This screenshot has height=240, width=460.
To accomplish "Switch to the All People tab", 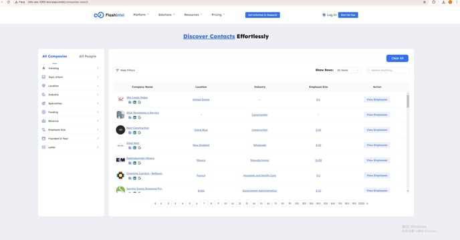I will [88, 56].
